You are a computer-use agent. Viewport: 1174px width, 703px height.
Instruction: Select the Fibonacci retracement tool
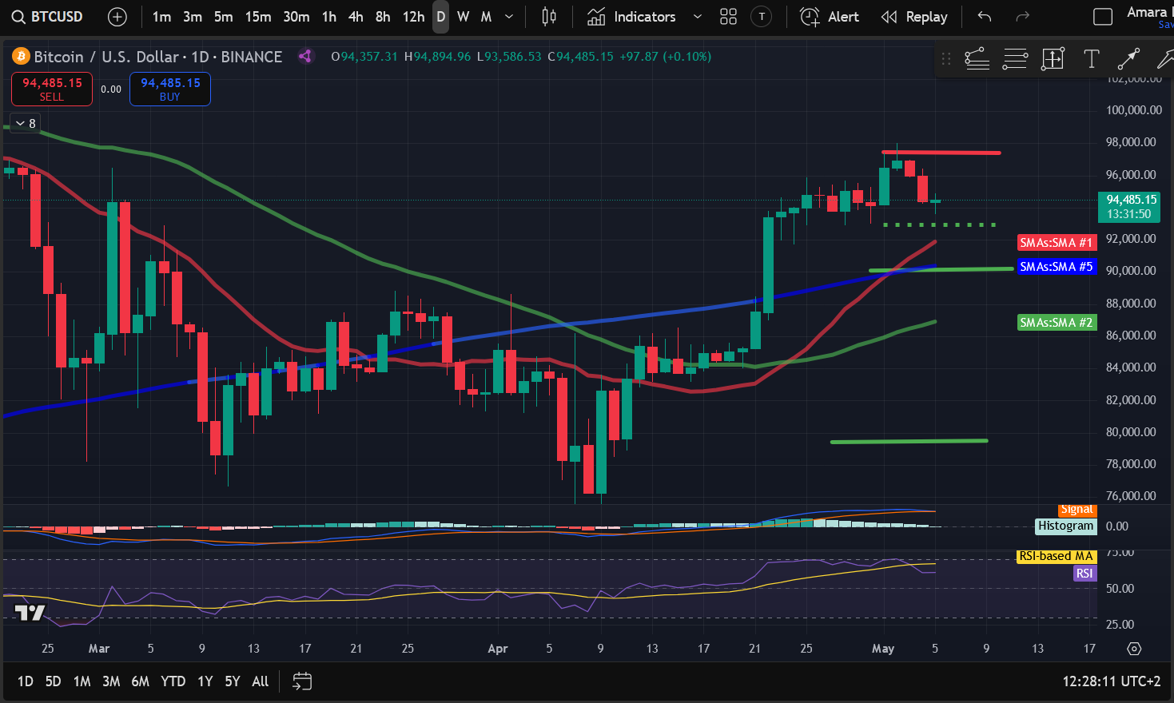point(977,58)
